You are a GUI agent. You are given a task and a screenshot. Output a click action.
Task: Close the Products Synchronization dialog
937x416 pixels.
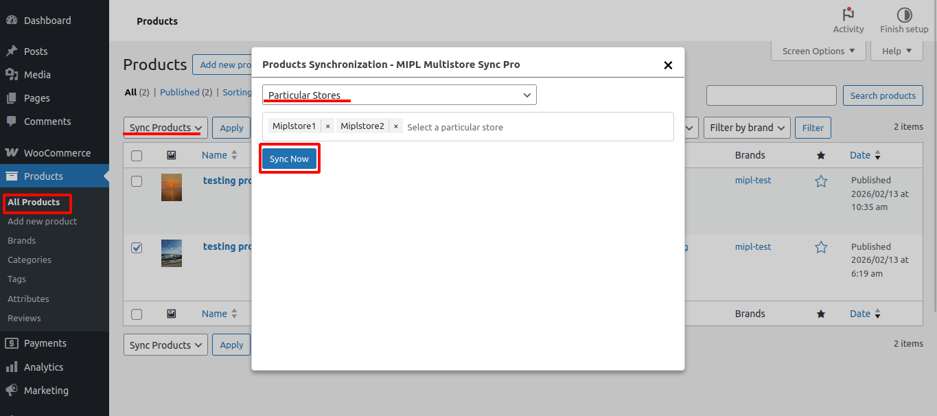click(667, 65)
